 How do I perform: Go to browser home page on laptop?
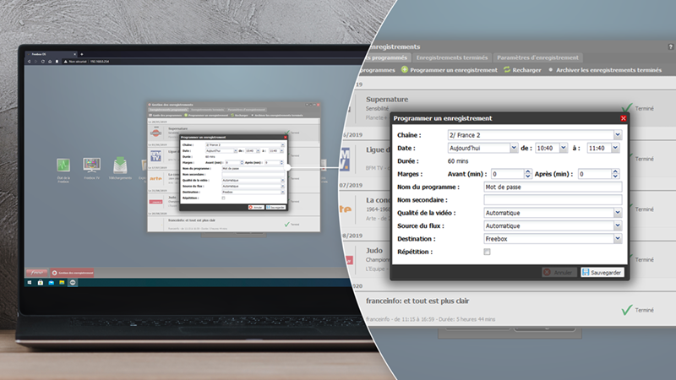(50, 62)
